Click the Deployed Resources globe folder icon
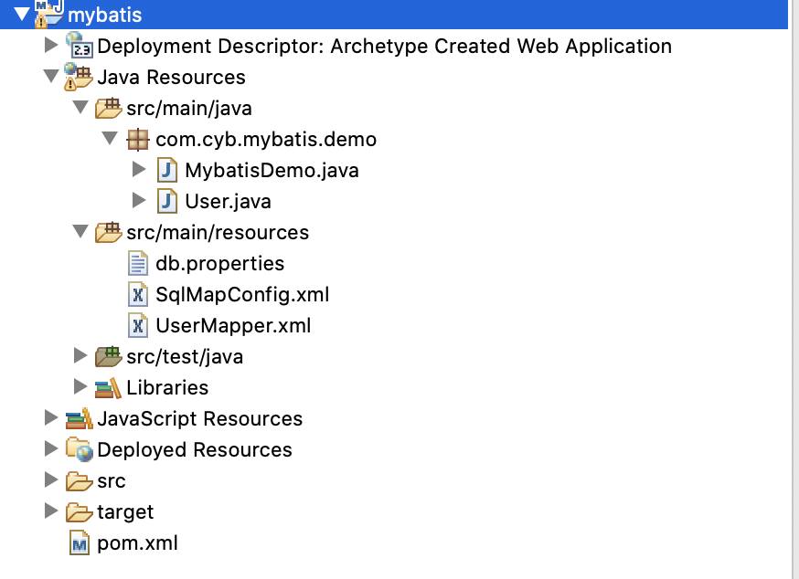The width and height of the screenshot is (799, 579). pyautogui.click(x=79, y=449)
